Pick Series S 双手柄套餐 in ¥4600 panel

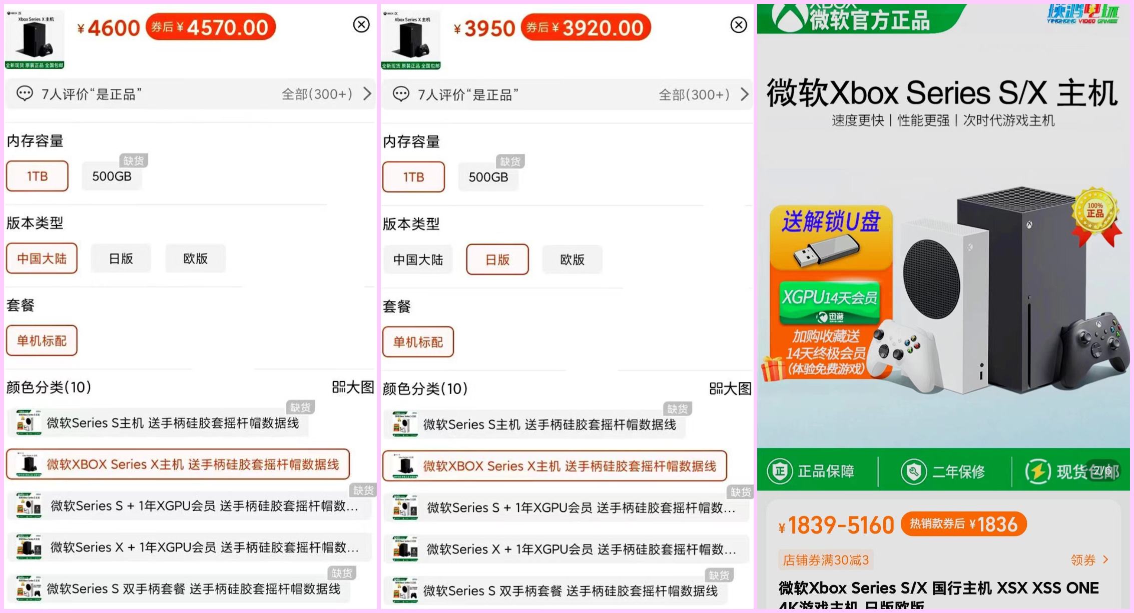pyautogui.click(x=178, y=589)
